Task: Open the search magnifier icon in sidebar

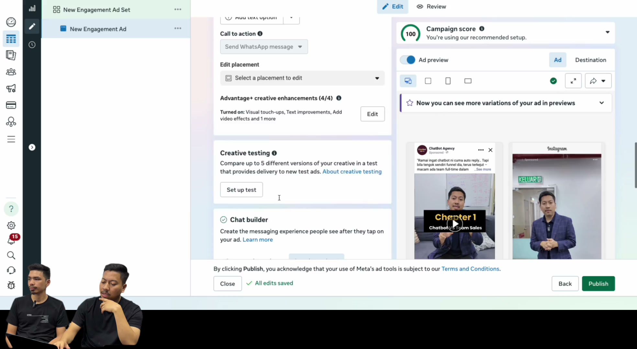Action: coord(11,255)
